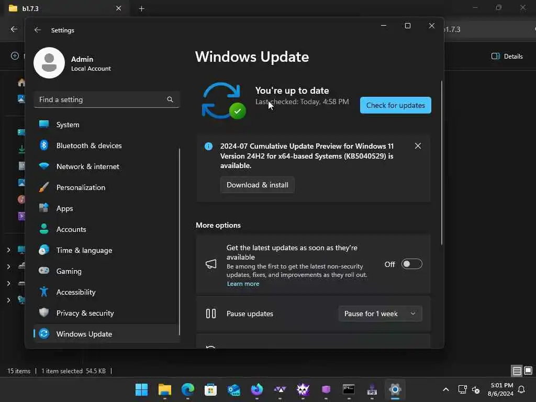Open the Pause for 1 week dropdown

coord(380,314)
